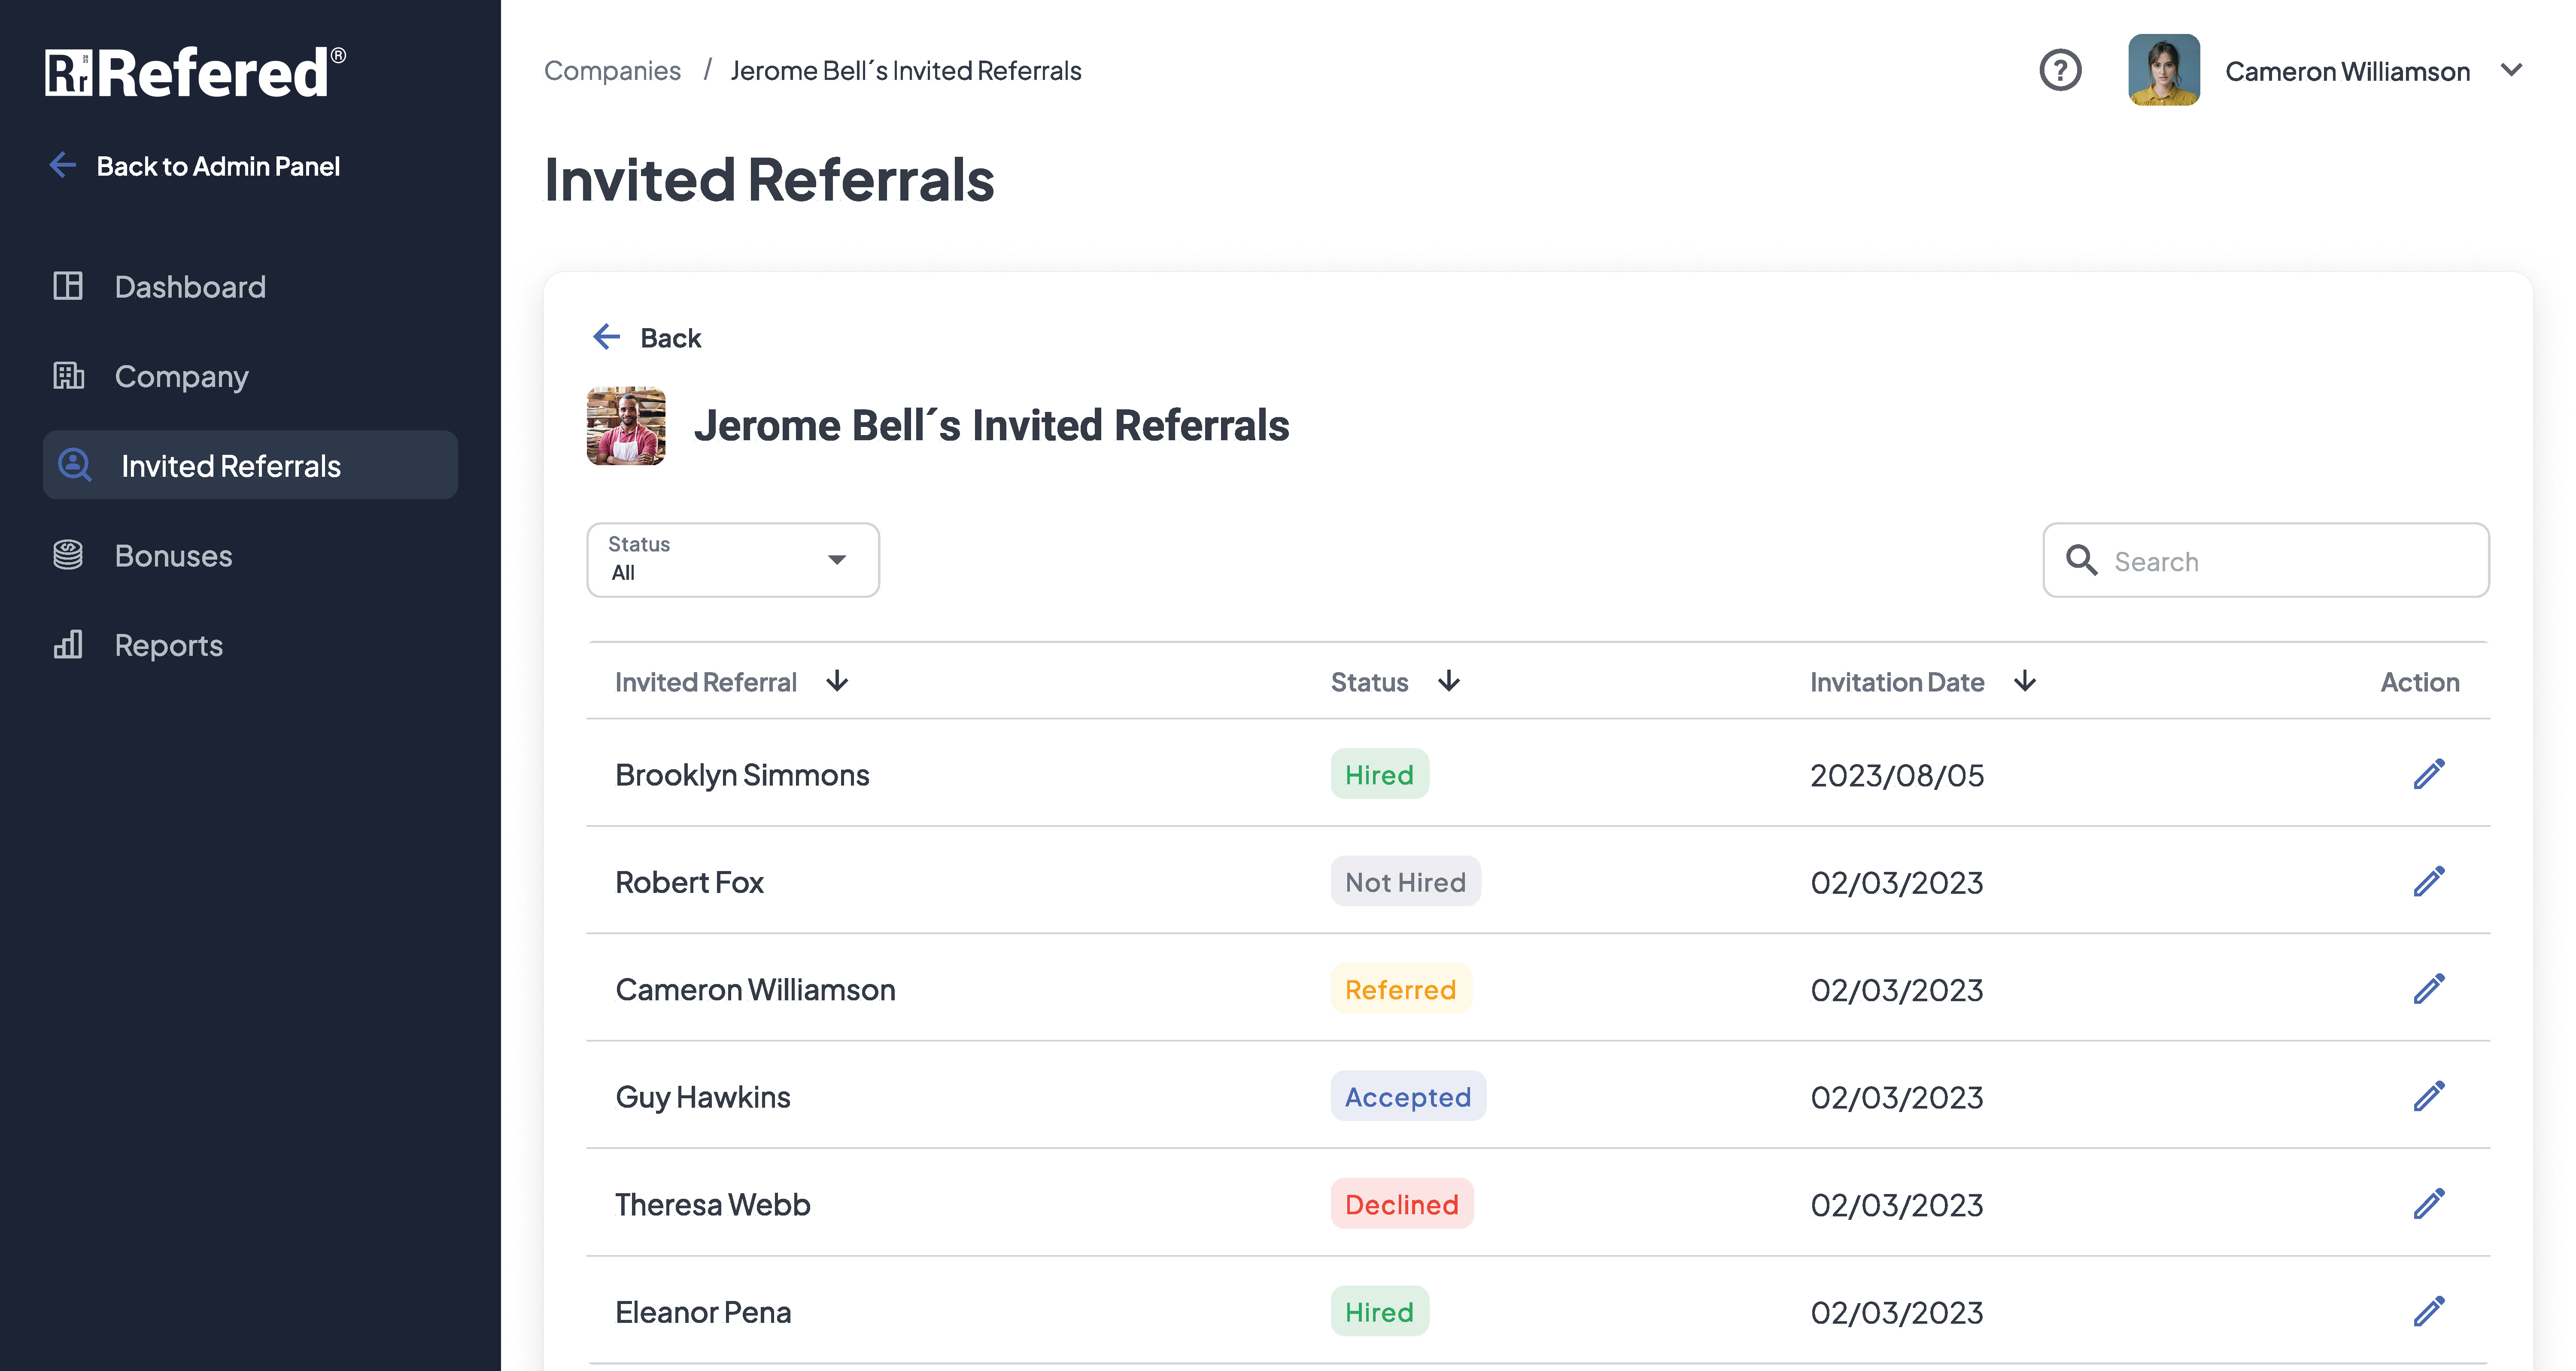Click edit pencil for Theresa Webb
2576x1371 pixels.
click(2429, 1204)
